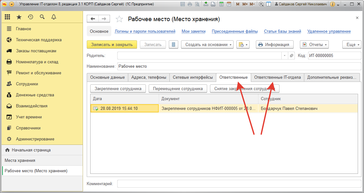
Task: Open the Отчеты dropdown
Action: coord(314,44)
